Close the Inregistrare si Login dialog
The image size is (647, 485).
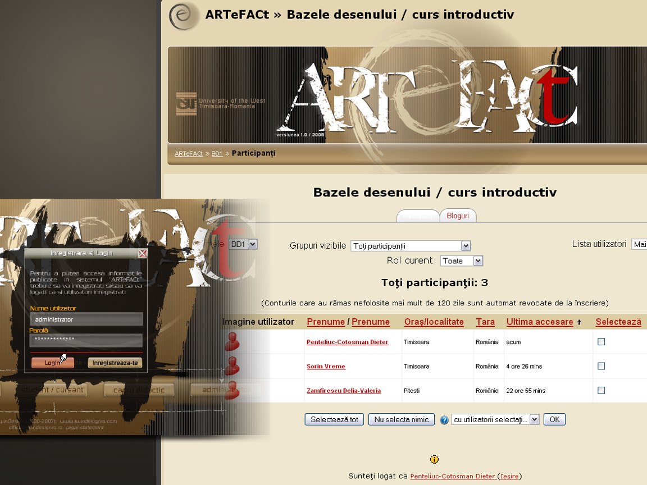[x=142, y=253]
